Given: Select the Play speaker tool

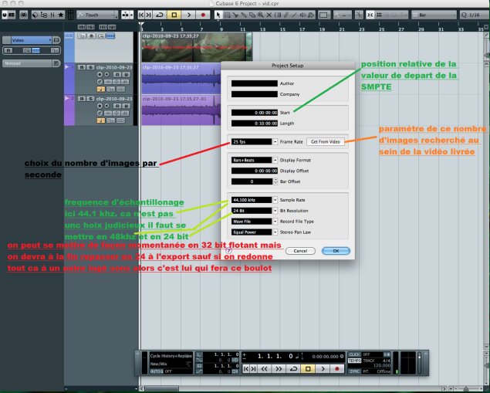Looking at the screenshot, I should click(302, 15).
